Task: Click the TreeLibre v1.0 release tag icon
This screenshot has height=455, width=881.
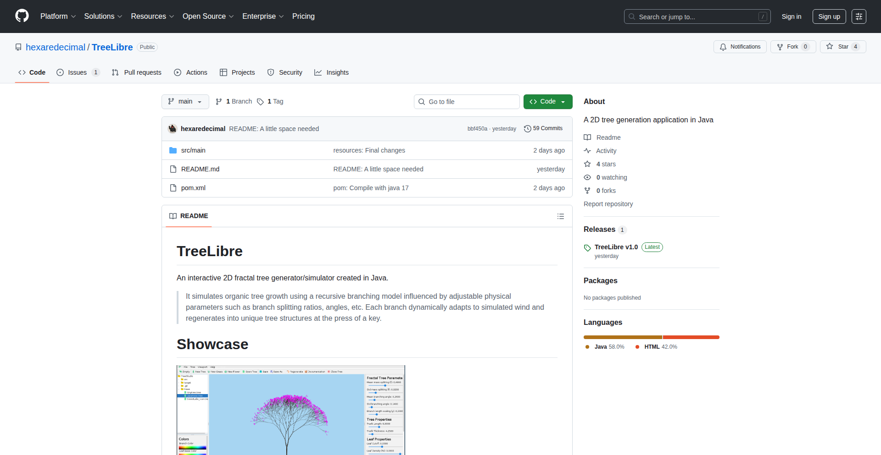Action: coord(587,248)
